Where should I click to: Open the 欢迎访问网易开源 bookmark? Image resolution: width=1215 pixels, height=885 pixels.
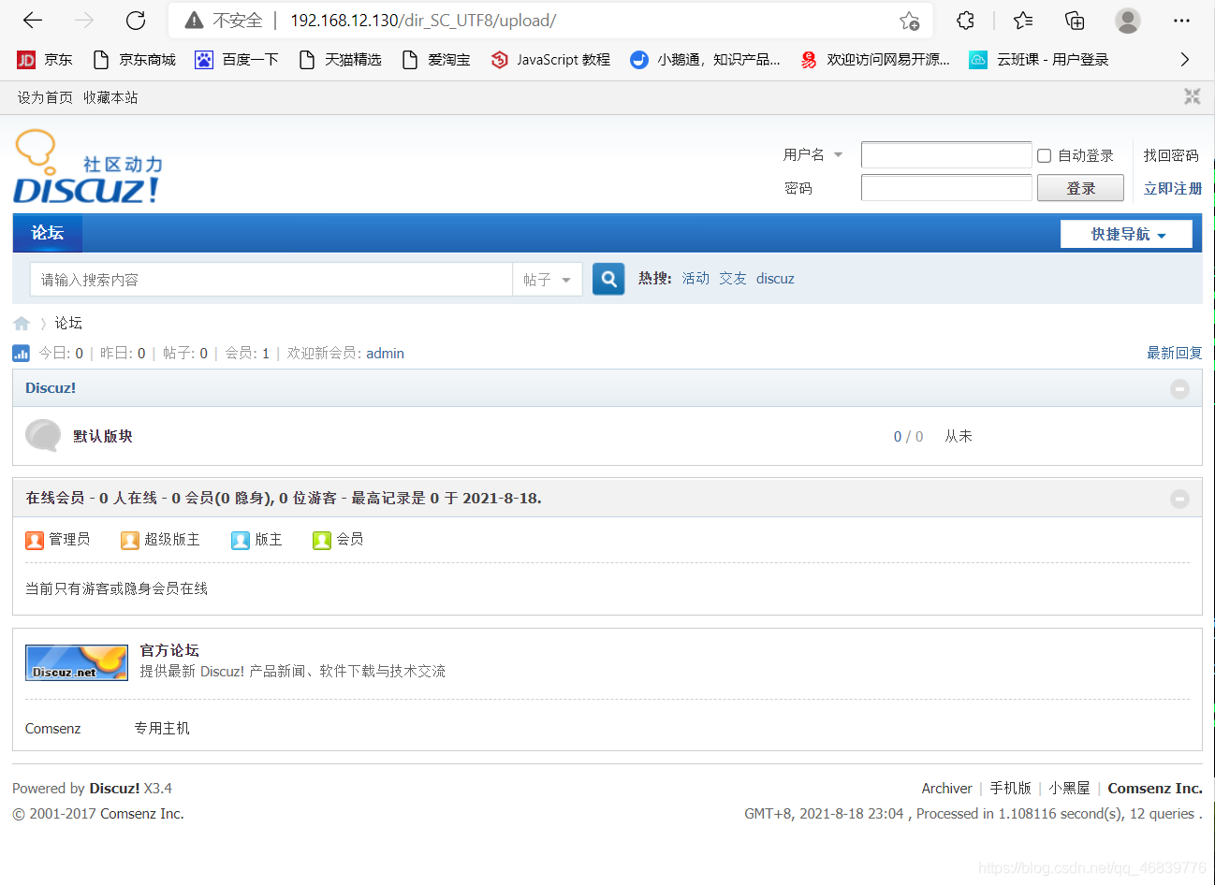[x=875, y=60]
